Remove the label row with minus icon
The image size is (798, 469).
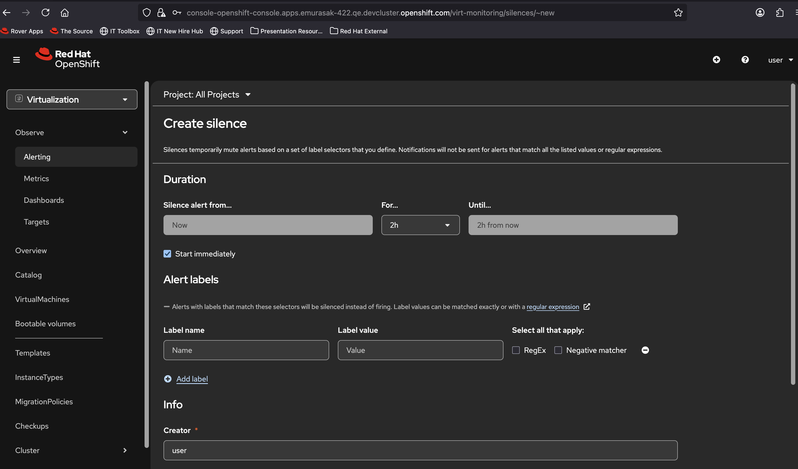tap(645, 350)
